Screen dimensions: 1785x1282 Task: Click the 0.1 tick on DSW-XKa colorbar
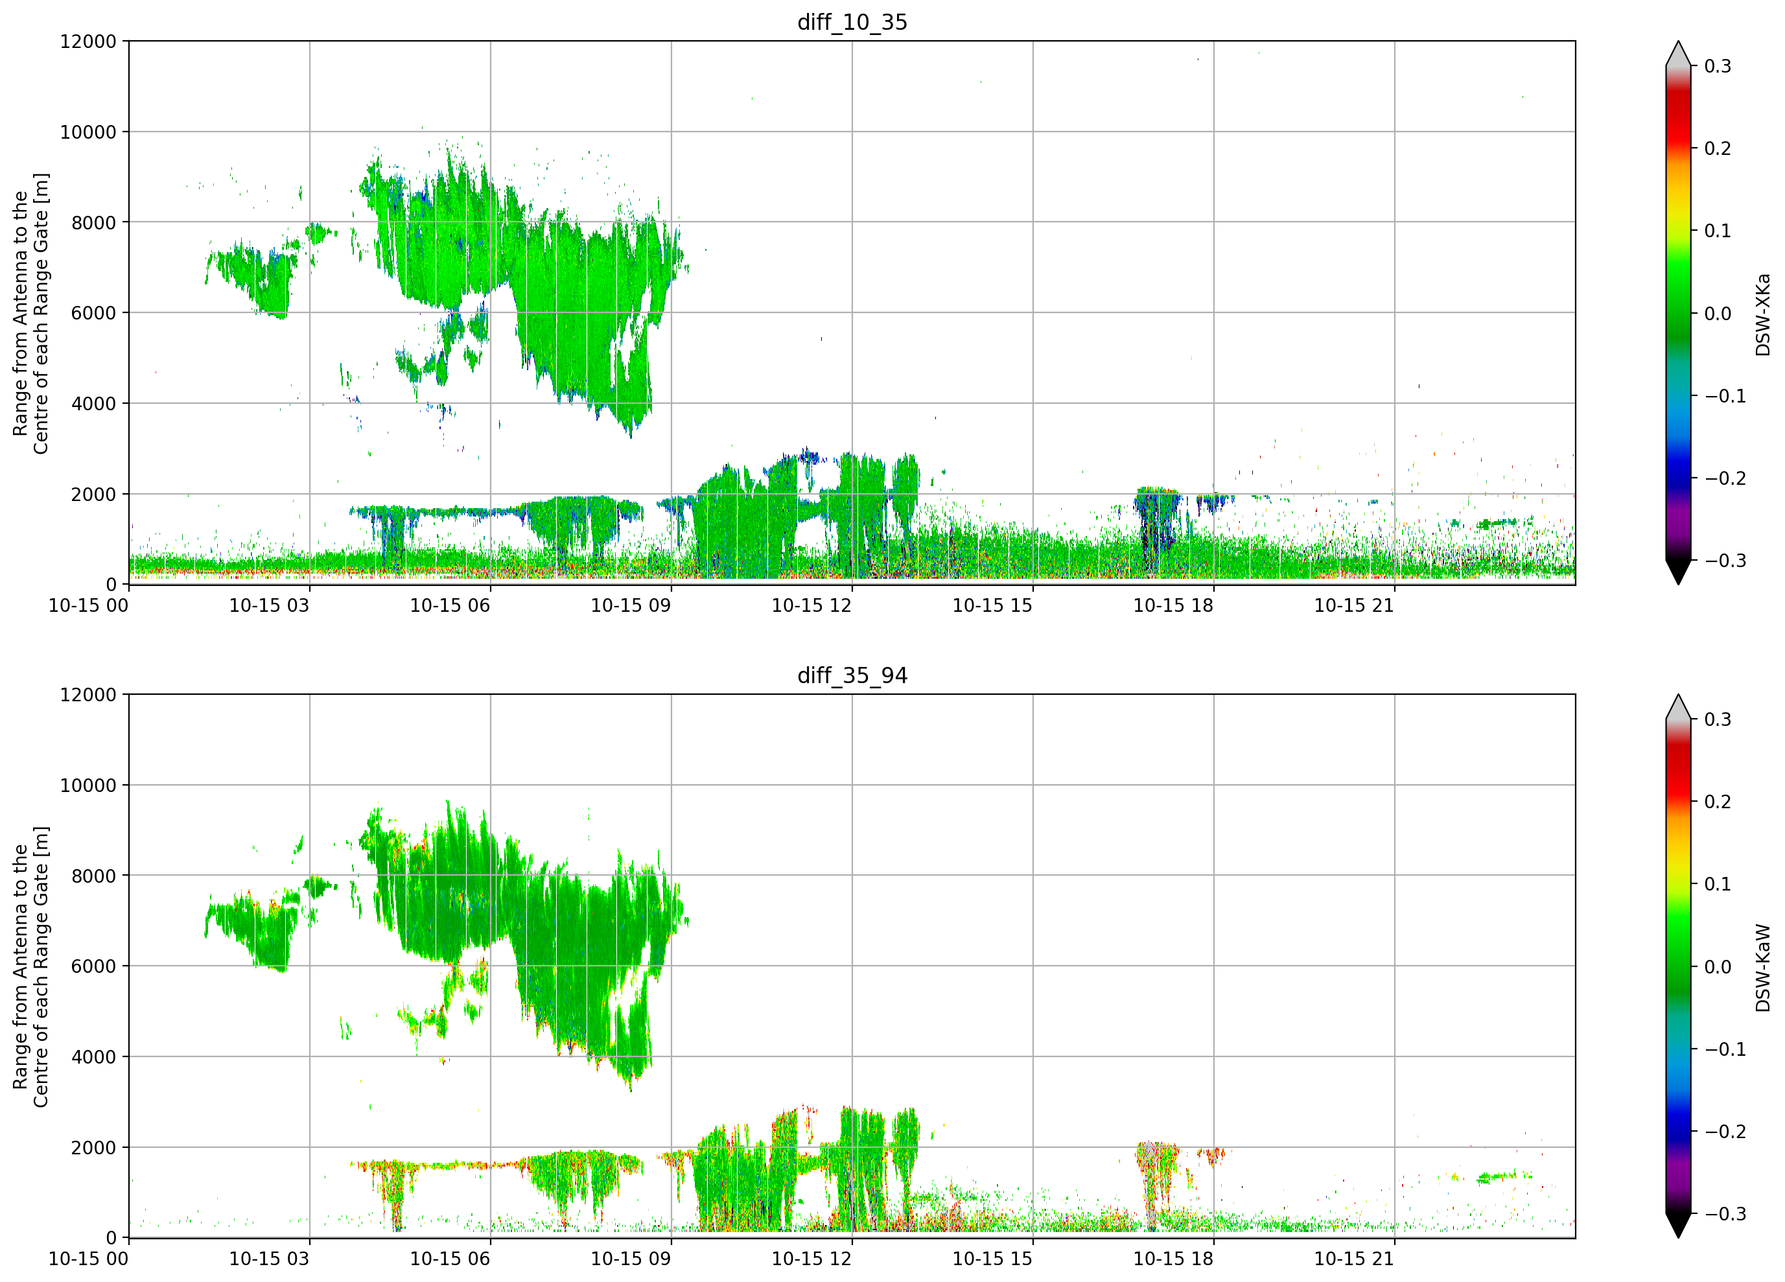(x=1718, y=231)
